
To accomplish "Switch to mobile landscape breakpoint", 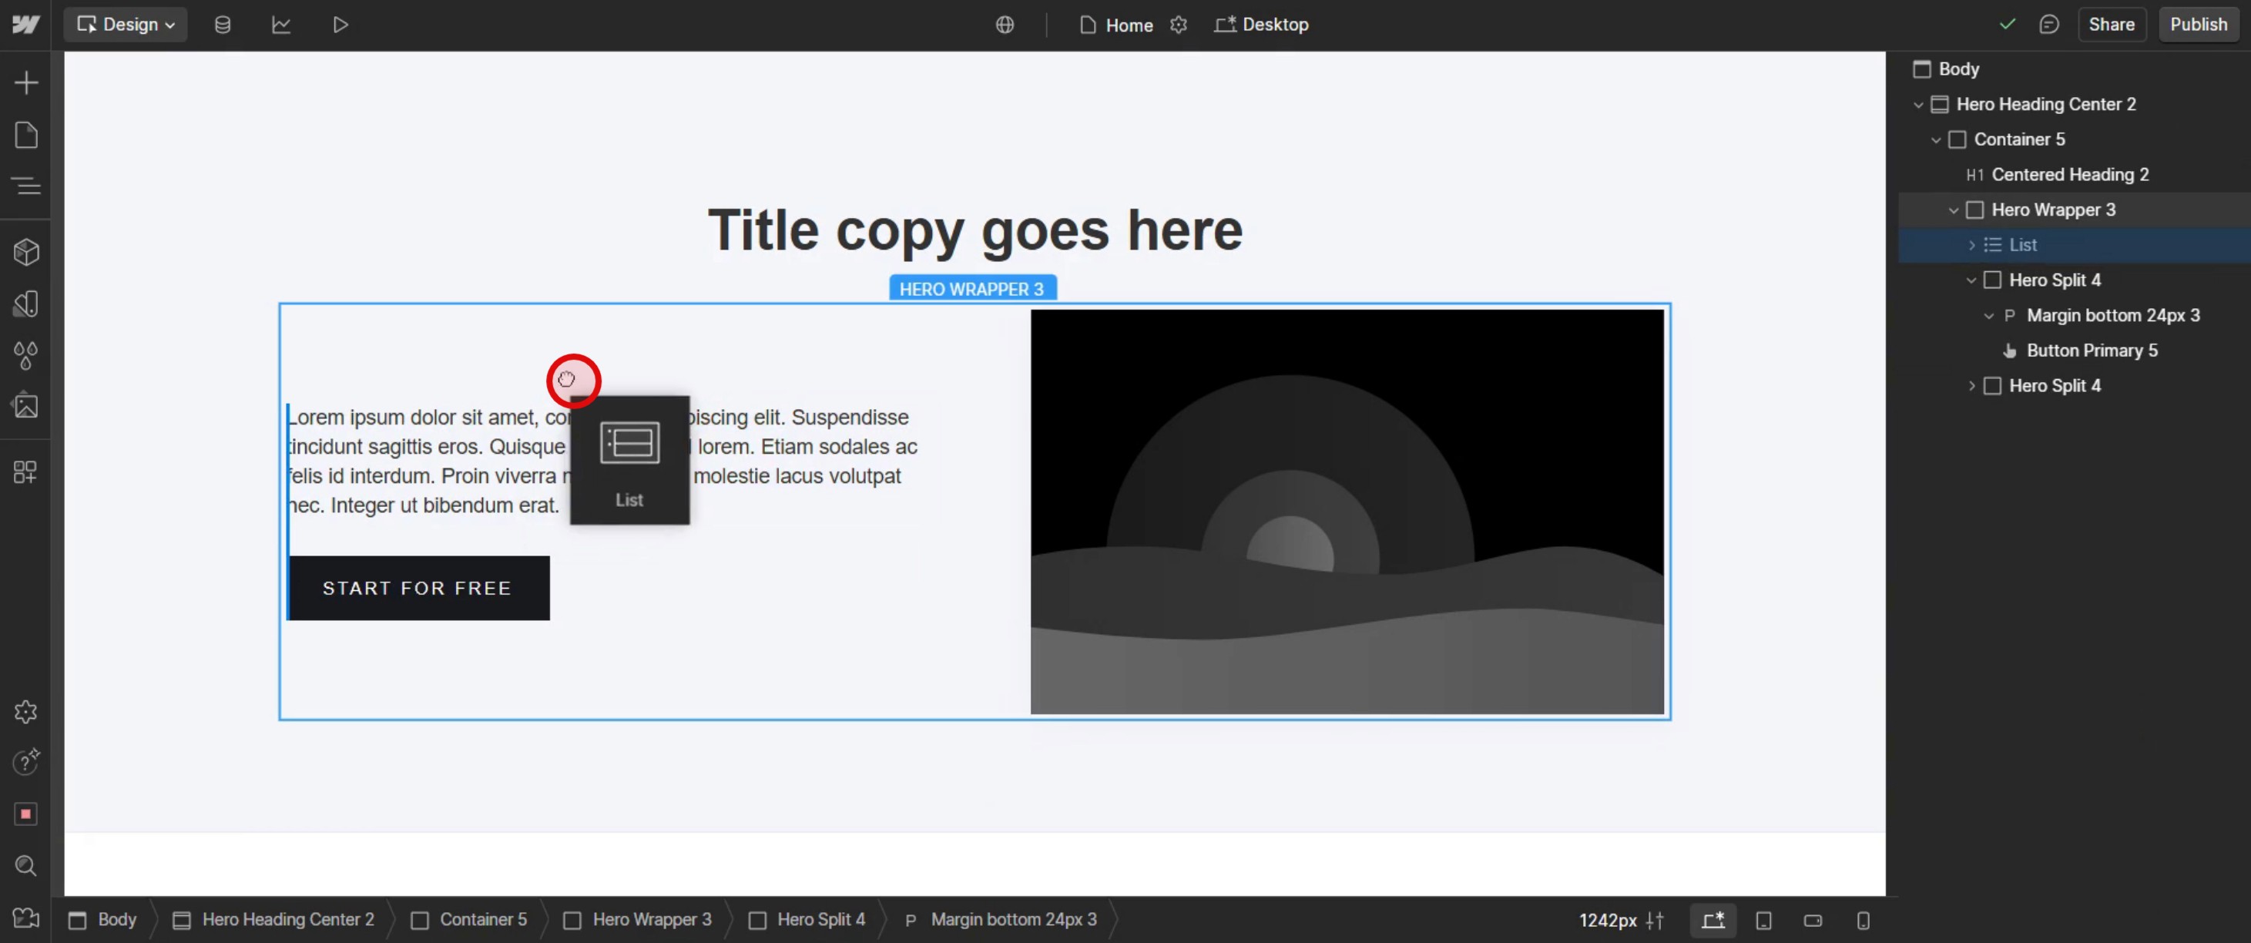I will point(1813,921).
